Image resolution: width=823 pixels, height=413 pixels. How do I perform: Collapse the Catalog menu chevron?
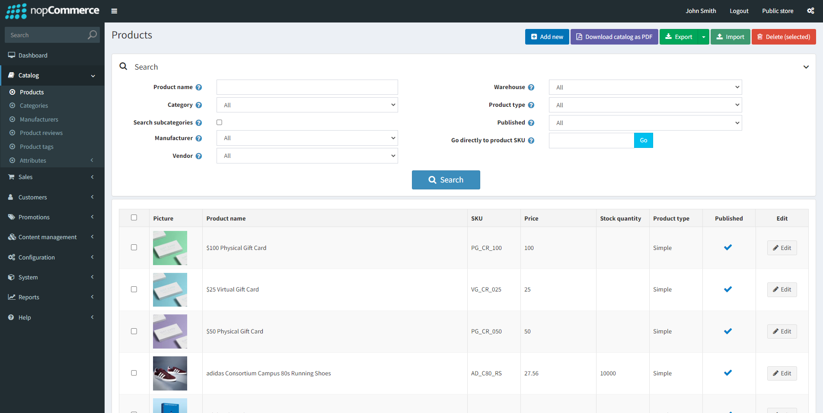pos(93,76)
